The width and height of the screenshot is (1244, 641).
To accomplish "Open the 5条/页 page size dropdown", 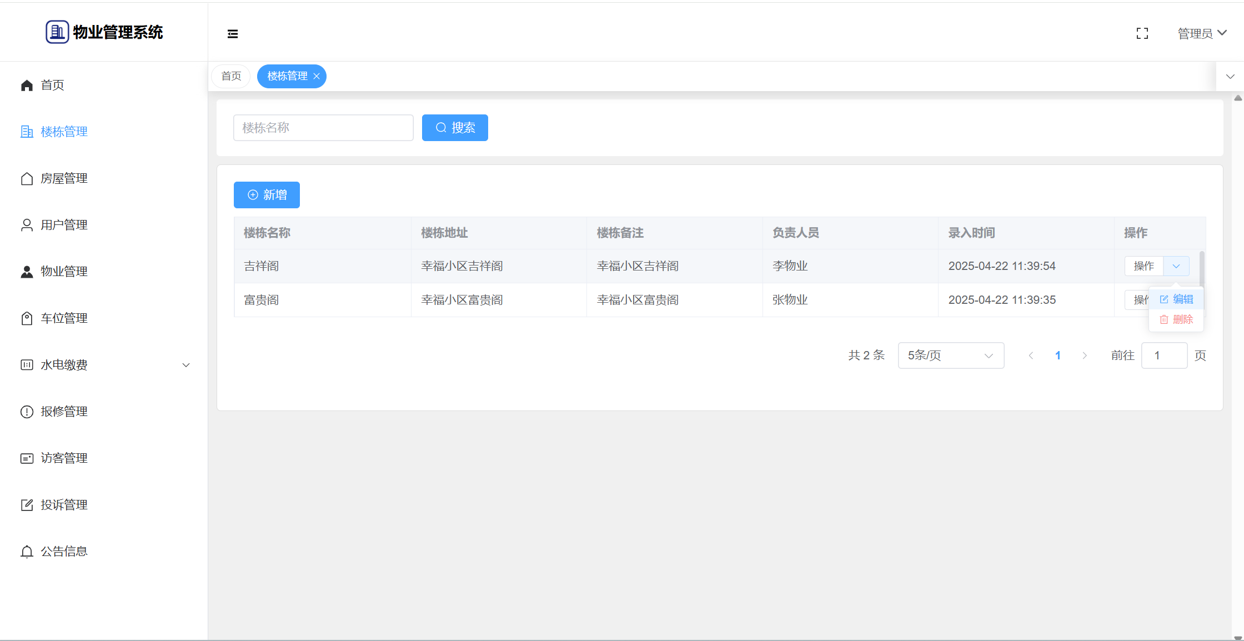I will [x=950, y=355].
